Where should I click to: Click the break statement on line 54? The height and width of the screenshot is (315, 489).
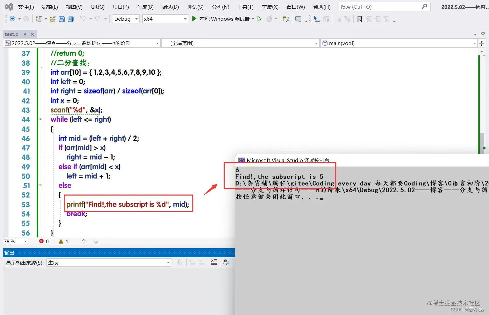coord(76,214)
